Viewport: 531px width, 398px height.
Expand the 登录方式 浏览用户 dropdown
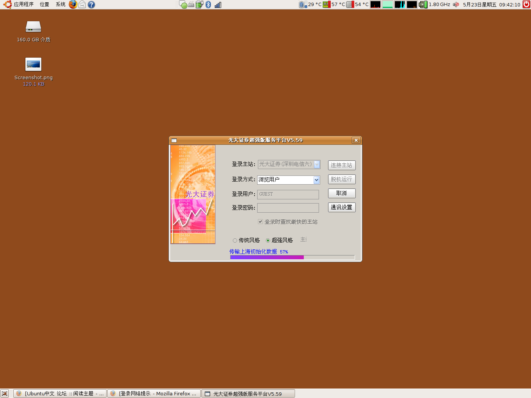(x=317, y=180)
